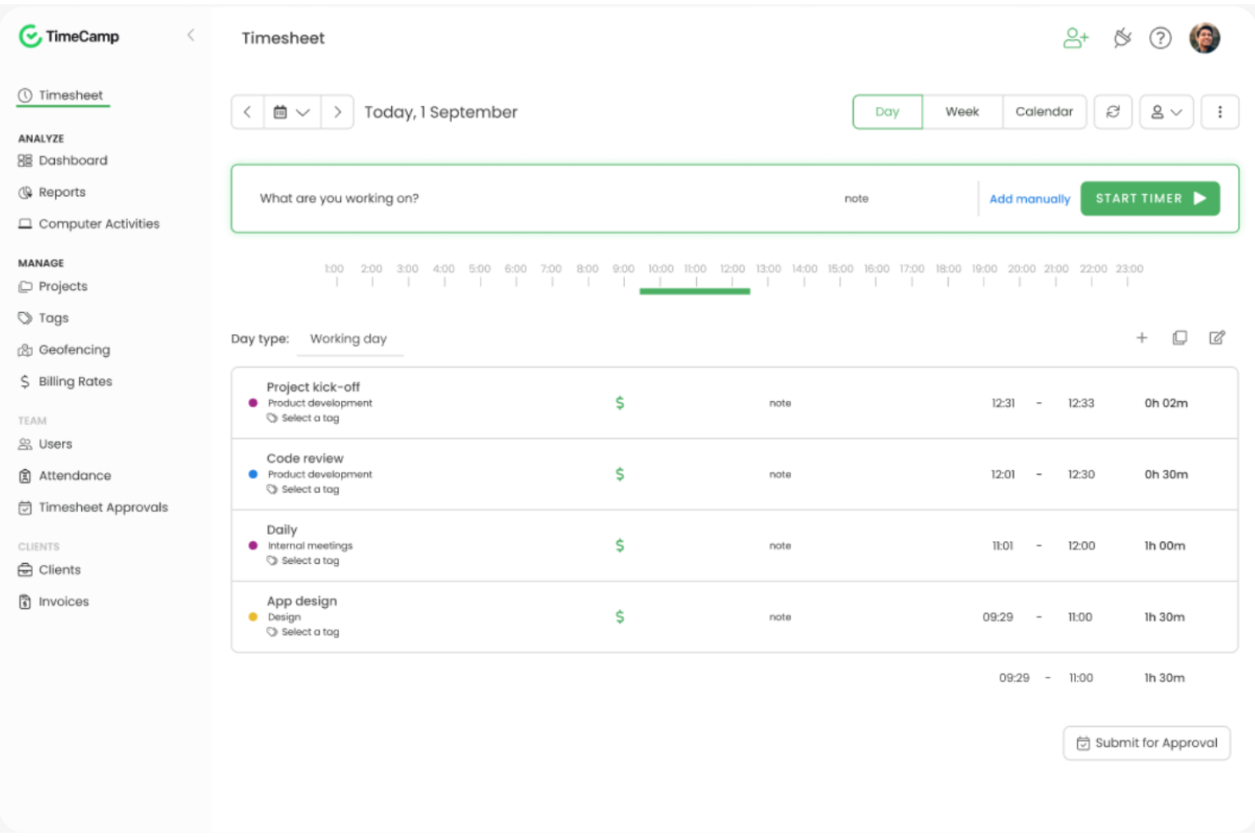Screen dimensions: 1255x837
Task: Open the calendar date picker dropdown
Action: pyautogui.click(x=292, y=111)
